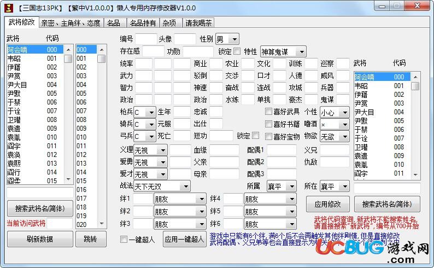Screen dimensions: 434x268
Task: Click the 生年 input field
Action: pos(182,112)
